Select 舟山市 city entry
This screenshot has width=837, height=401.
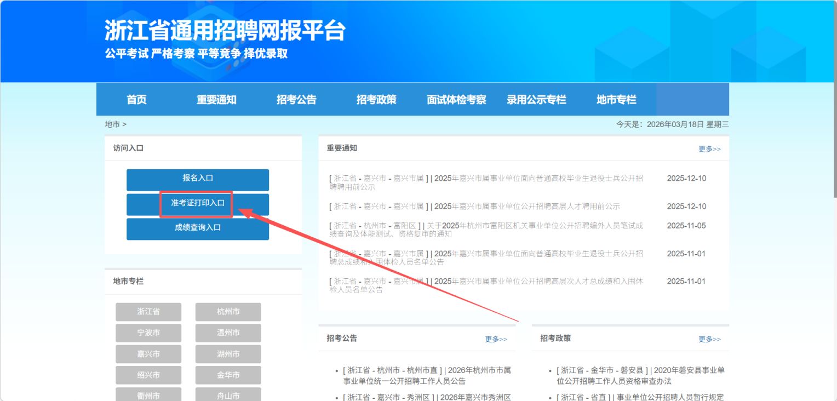point(228,395)
